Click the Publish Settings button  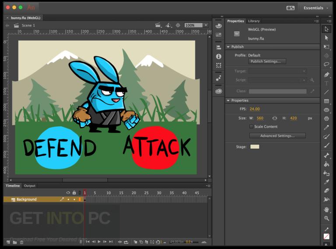tap(267, 62)
